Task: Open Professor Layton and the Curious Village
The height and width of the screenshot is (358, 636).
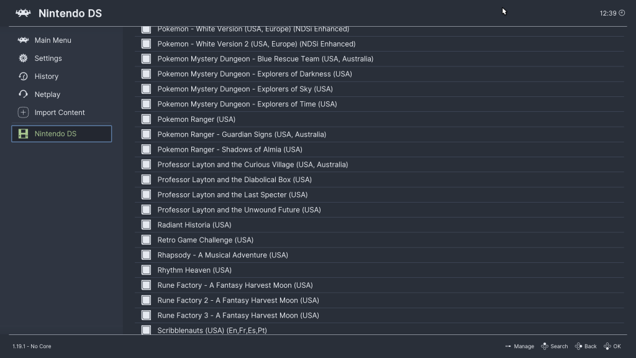Action: pyautogui.click(x=252, y=165)
